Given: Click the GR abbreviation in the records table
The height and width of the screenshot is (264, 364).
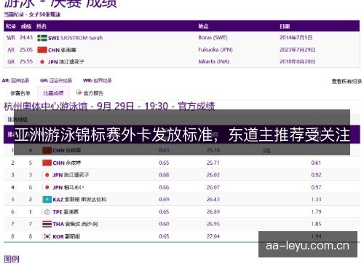Looking at the screenshot, I should (x=11, y=62).
